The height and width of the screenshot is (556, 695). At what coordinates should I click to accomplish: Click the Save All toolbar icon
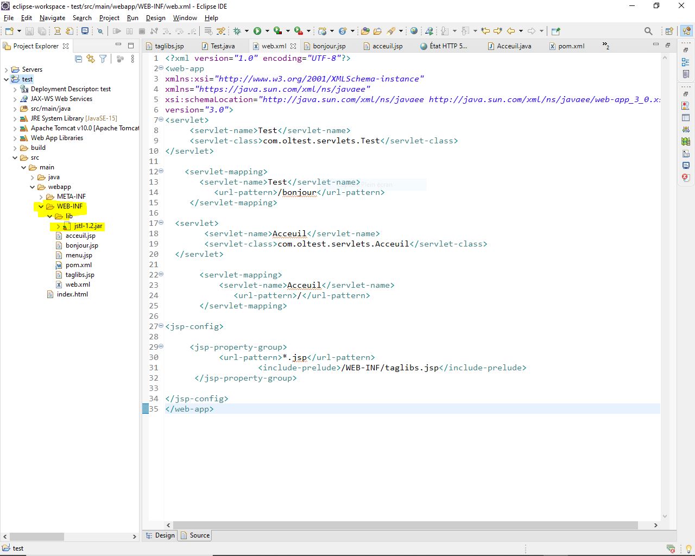coord(42,31)
